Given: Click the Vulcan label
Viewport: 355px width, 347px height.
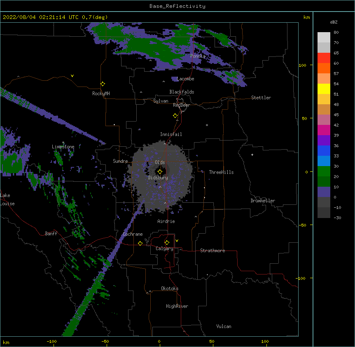Looking at the screenshot, I should point(224,326).
